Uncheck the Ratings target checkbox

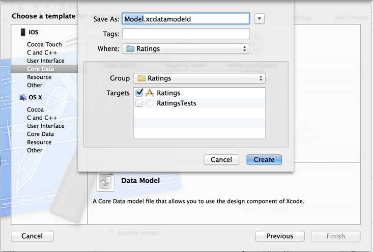tap(139, 93)
